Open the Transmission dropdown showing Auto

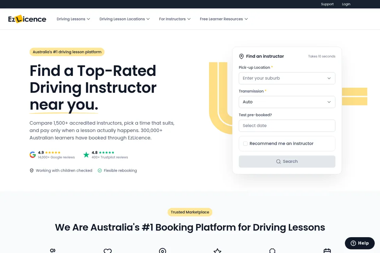tap(287, 102)
